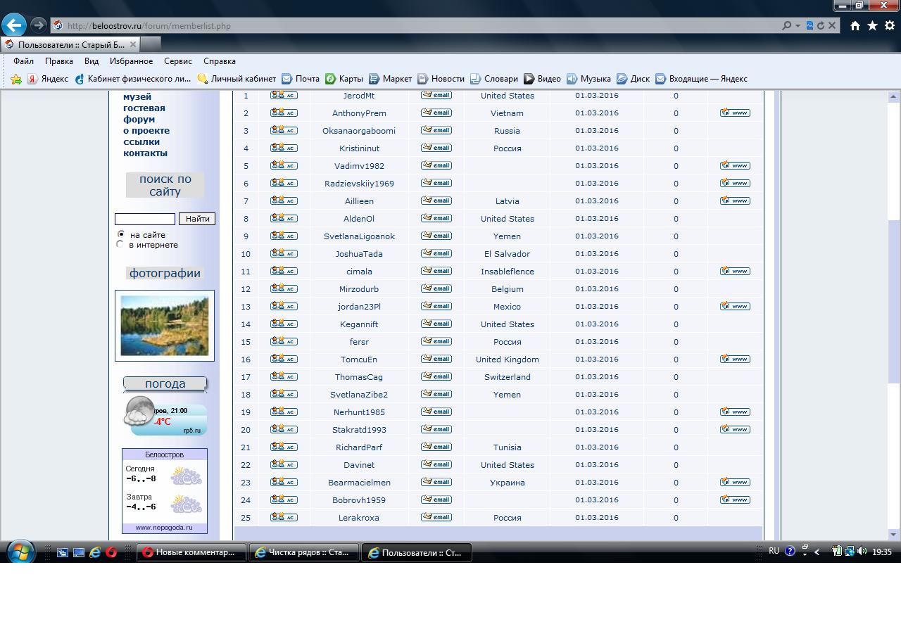Open the Избранное menu
Viewport: 901px width, 636px height.
131,61
